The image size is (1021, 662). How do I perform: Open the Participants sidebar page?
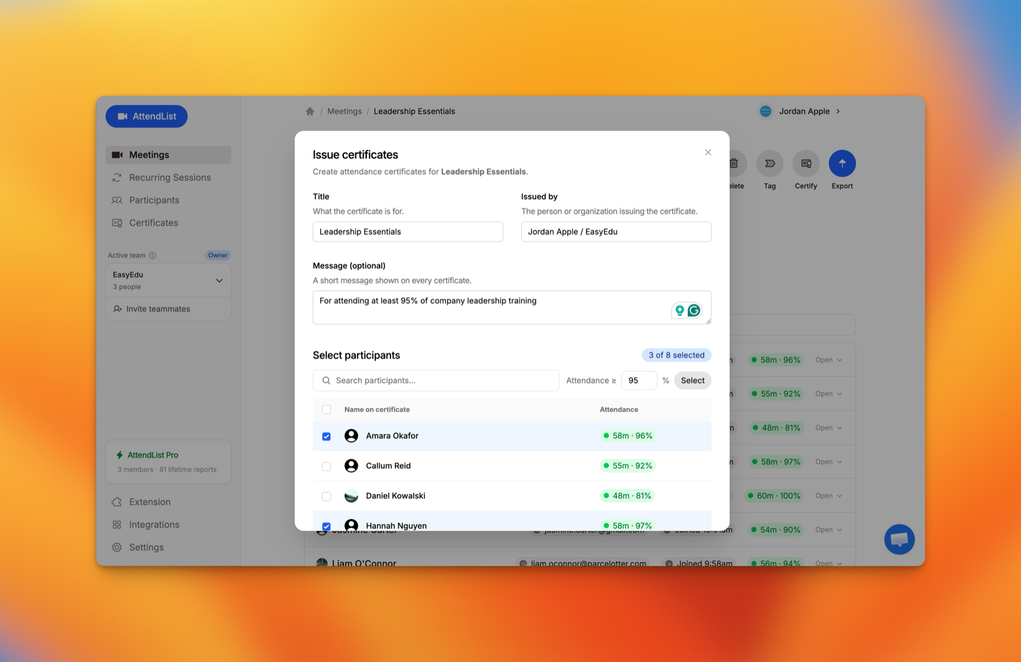168,200
